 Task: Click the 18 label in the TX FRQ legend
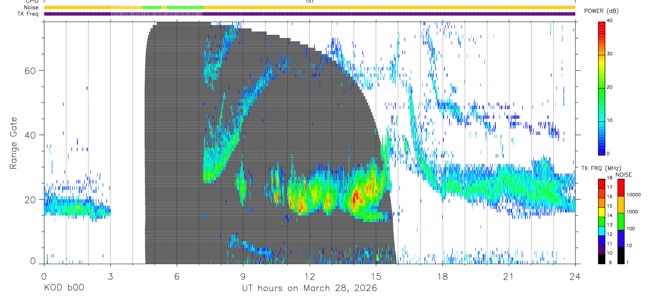(610, 178)
